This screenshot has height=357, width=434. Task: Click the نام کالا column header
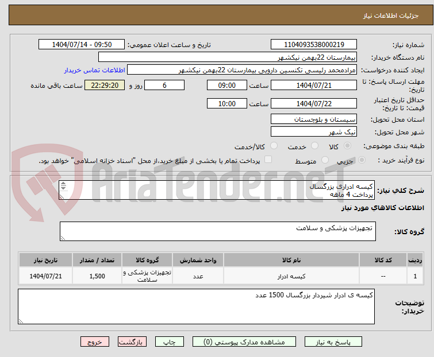291,260
